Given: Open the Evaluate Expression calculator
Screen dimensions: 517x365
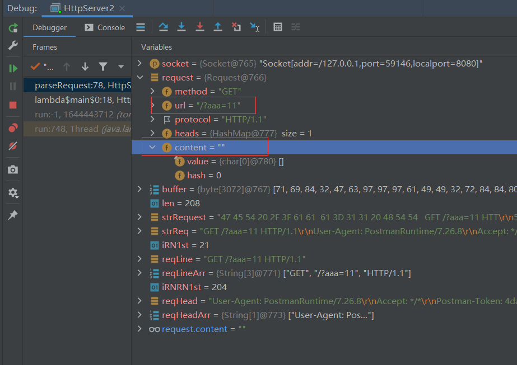Looking at the screenshot, I should [277, 27].
